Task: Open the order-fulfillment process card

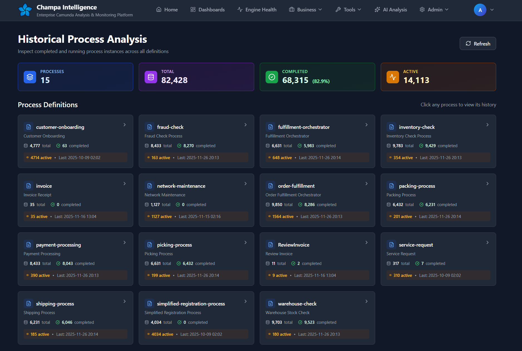Action: tap(317, 200)
